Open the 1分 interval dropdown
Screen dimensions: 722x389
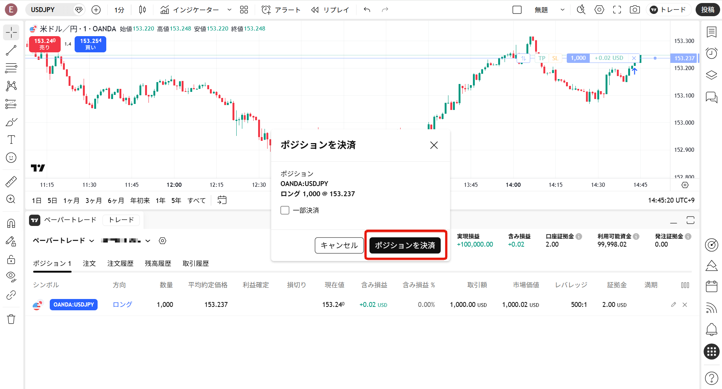click(x=119, y=9)
